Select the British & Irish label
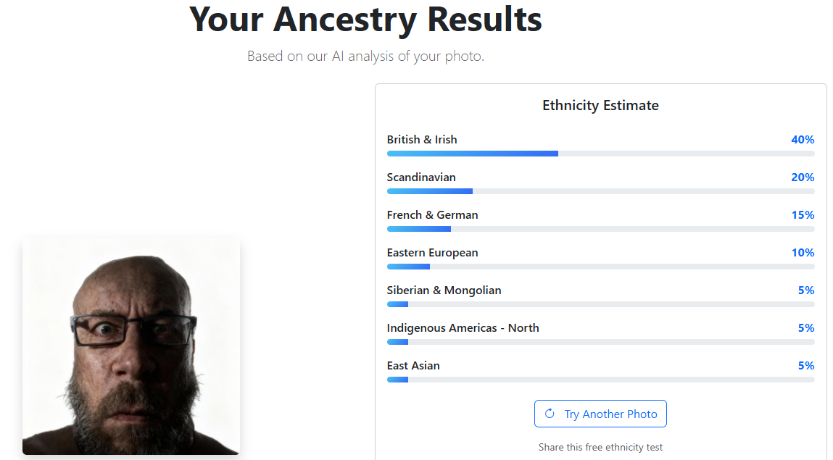This screenshot has width=833, height=460. pos(422,140)
